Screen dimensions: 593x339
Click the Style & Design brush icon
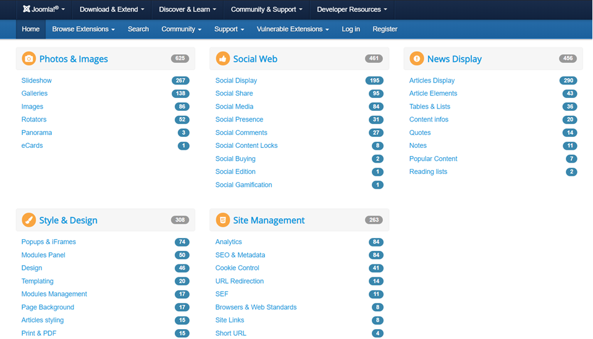click(x=29, y=219)
